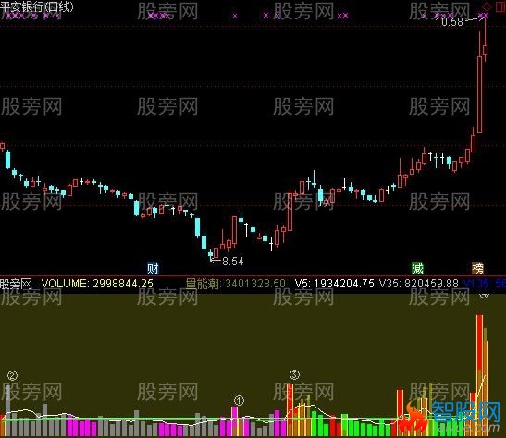Click the VOLUME: 2998844.25 indicator readout
Viewport: 506px width, 438px height.
coord(97,284)
